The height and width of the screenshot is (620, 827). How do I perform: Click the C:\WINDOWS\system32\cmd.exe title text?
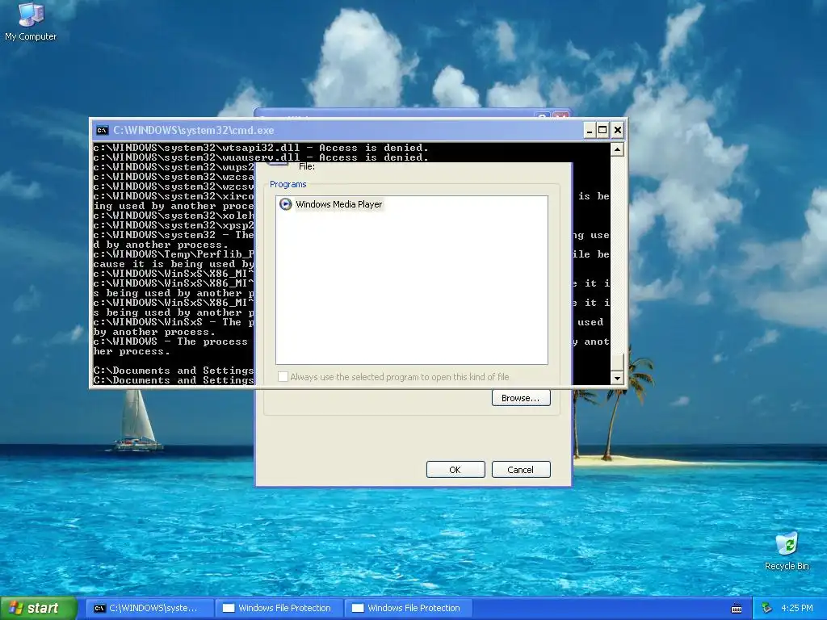[x=194, y=130]
